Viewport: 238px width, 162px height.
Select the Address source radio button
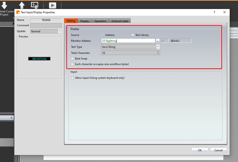(103, 35)
